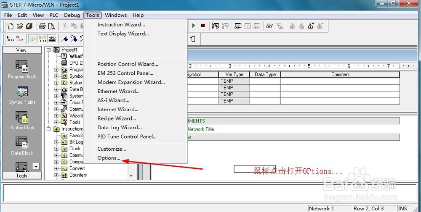This screenshot has width=421, height=212.
Task: Expand the Bit Logic instruction folder
Action: coord(56,142)
